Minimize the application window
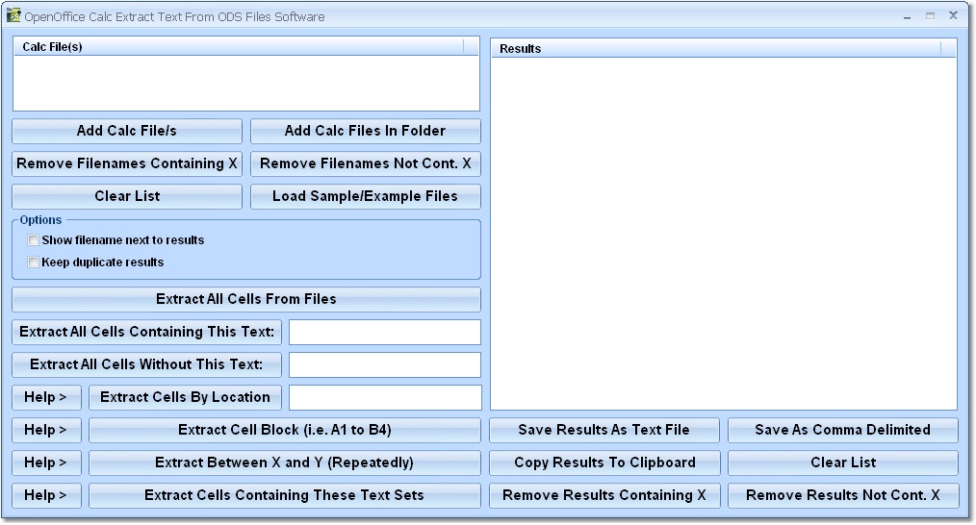This screenshot has width=976, height=525. click(907, 16)
